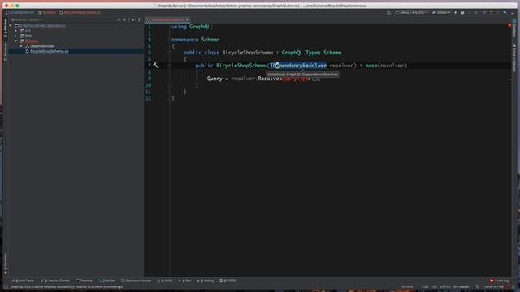Click the errors-in-file status indicator
This screenshot has height=292, width=520.
pos(493,286)
